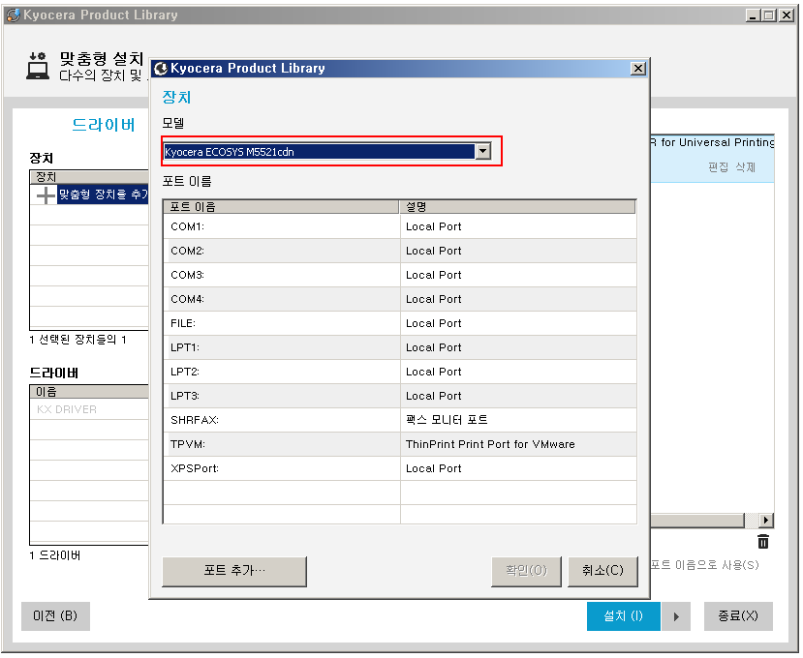Expand the arrow next to 설치 button
Viewport: 803px width, 658px height.
pyautogui.click(x=676, y=616)
